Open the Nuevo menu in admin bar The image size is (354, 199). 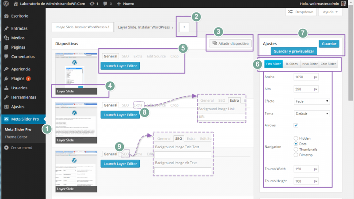point(126,4)
